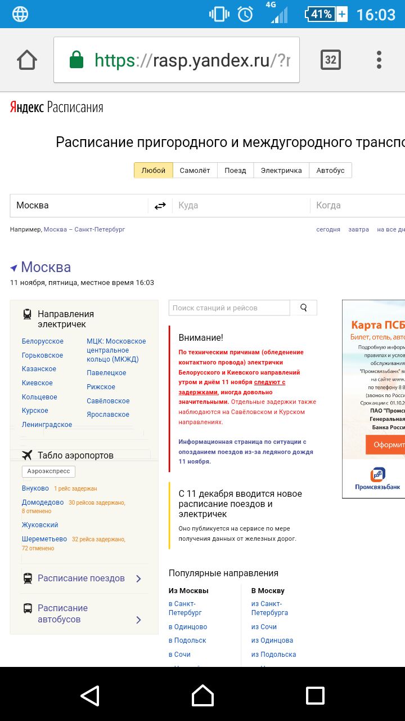Tap the Android back navigation triangle

pyautogui.click(x=90, y=695)
